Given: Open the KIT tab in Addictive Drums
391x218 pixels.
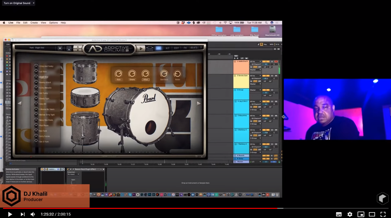Looking at the screenshot, I should pyautogui.click(x=168, y=48).
